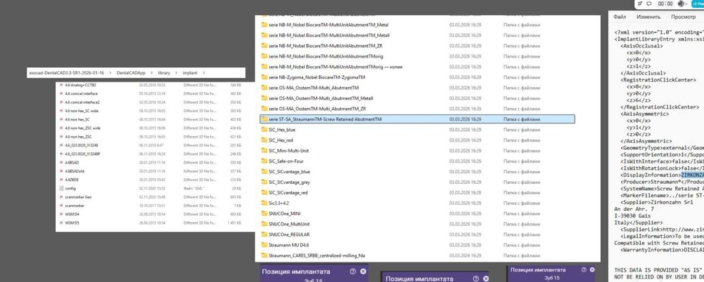Open the Просмотр menu in text editor
Image resolution: width=704 pixels, height=282 pixels.
[x=683, y=17]
